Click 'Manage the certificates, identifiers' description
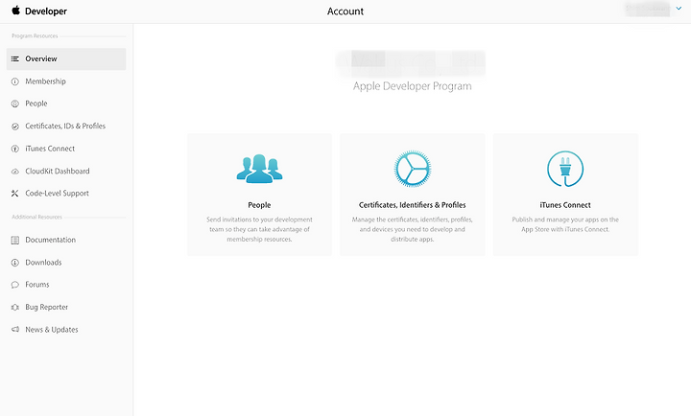Screen dimensions: 691x416 pos(412,229)
